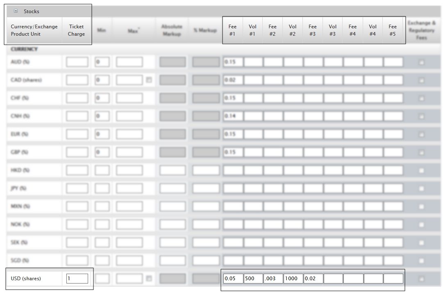Click the Currency/Exchange Product Unit header
The width and height of the screenshot is (443, 295).
(34, 30)
